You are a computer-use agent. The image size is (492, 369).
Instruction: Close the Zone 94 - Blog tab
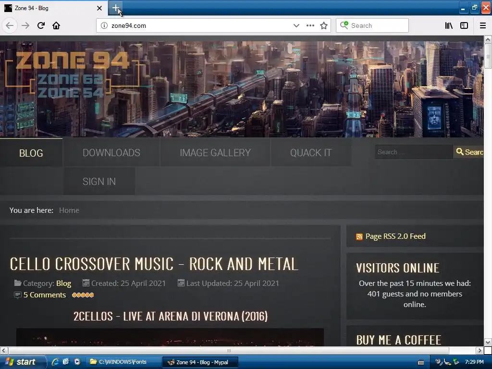point(99,8)
